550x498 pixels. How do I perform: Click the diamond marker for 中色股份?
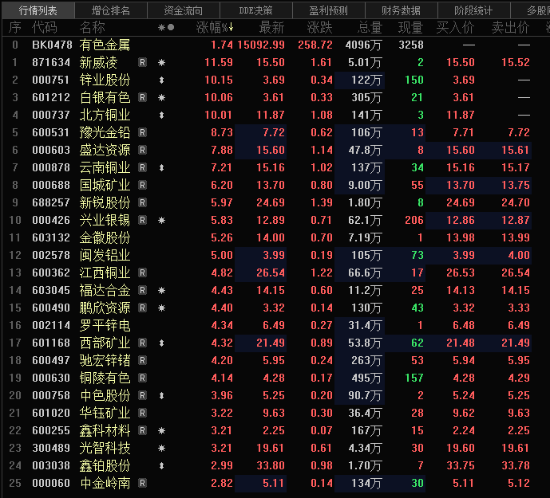pyautogui.click(x=161, y=395)
